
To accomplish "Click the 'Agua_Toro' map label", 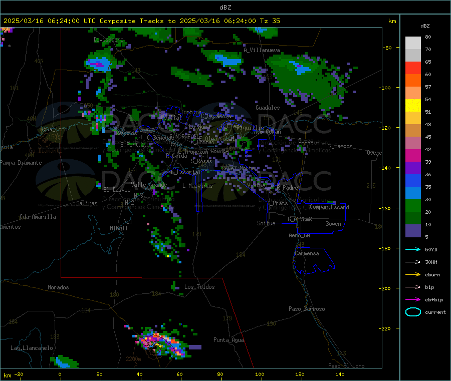I will (x=54, y=129).
